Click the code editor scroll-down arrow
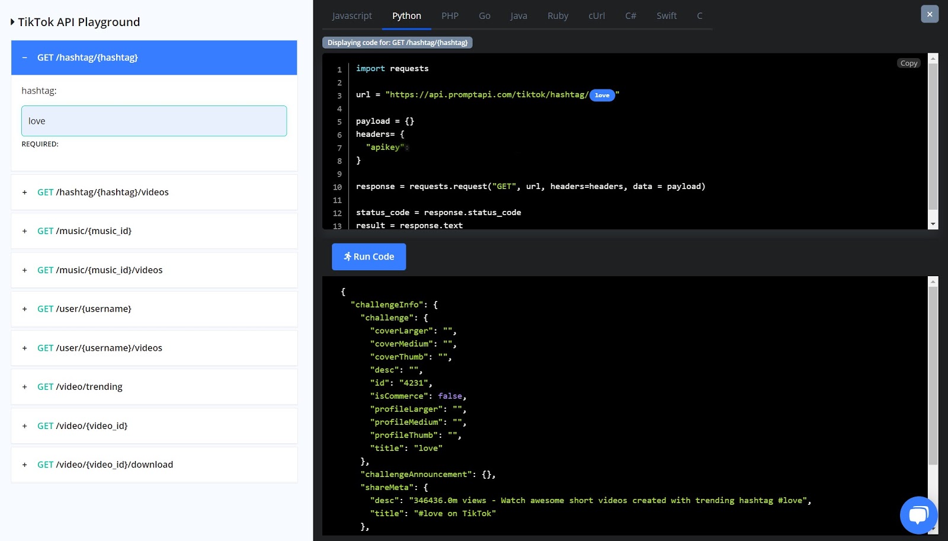Screen dimensions: 948x541 point(933,225)
